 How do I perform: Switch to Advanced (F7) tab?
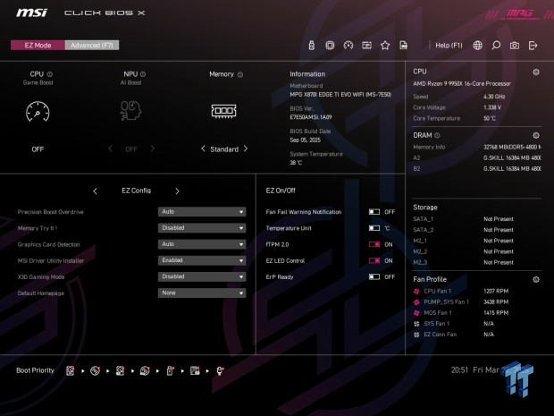(92, 46)
